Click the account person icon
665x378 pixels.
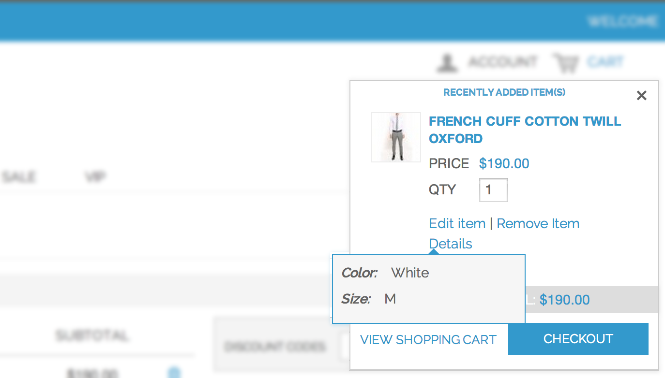coord(447,63)
